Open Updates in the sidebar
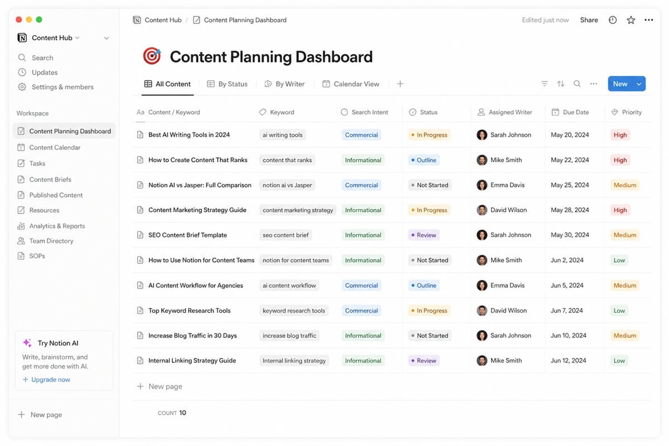 [x=38, y=72]
